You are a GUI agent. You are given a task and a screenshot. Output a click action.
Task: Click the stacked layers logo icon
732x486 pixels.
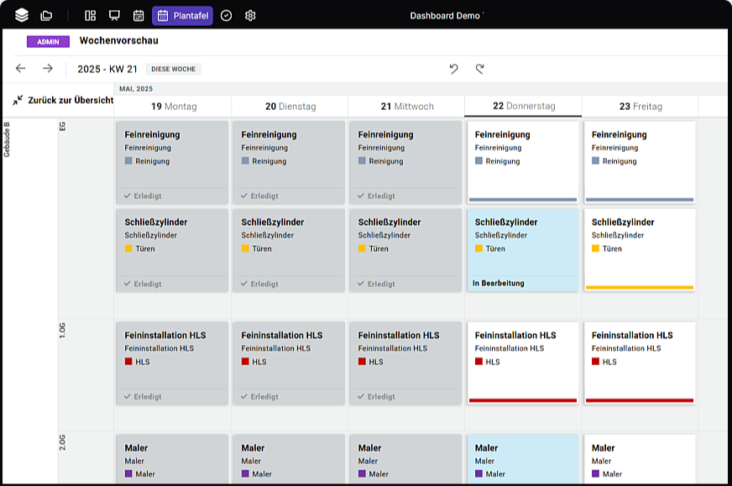point(22,15)
